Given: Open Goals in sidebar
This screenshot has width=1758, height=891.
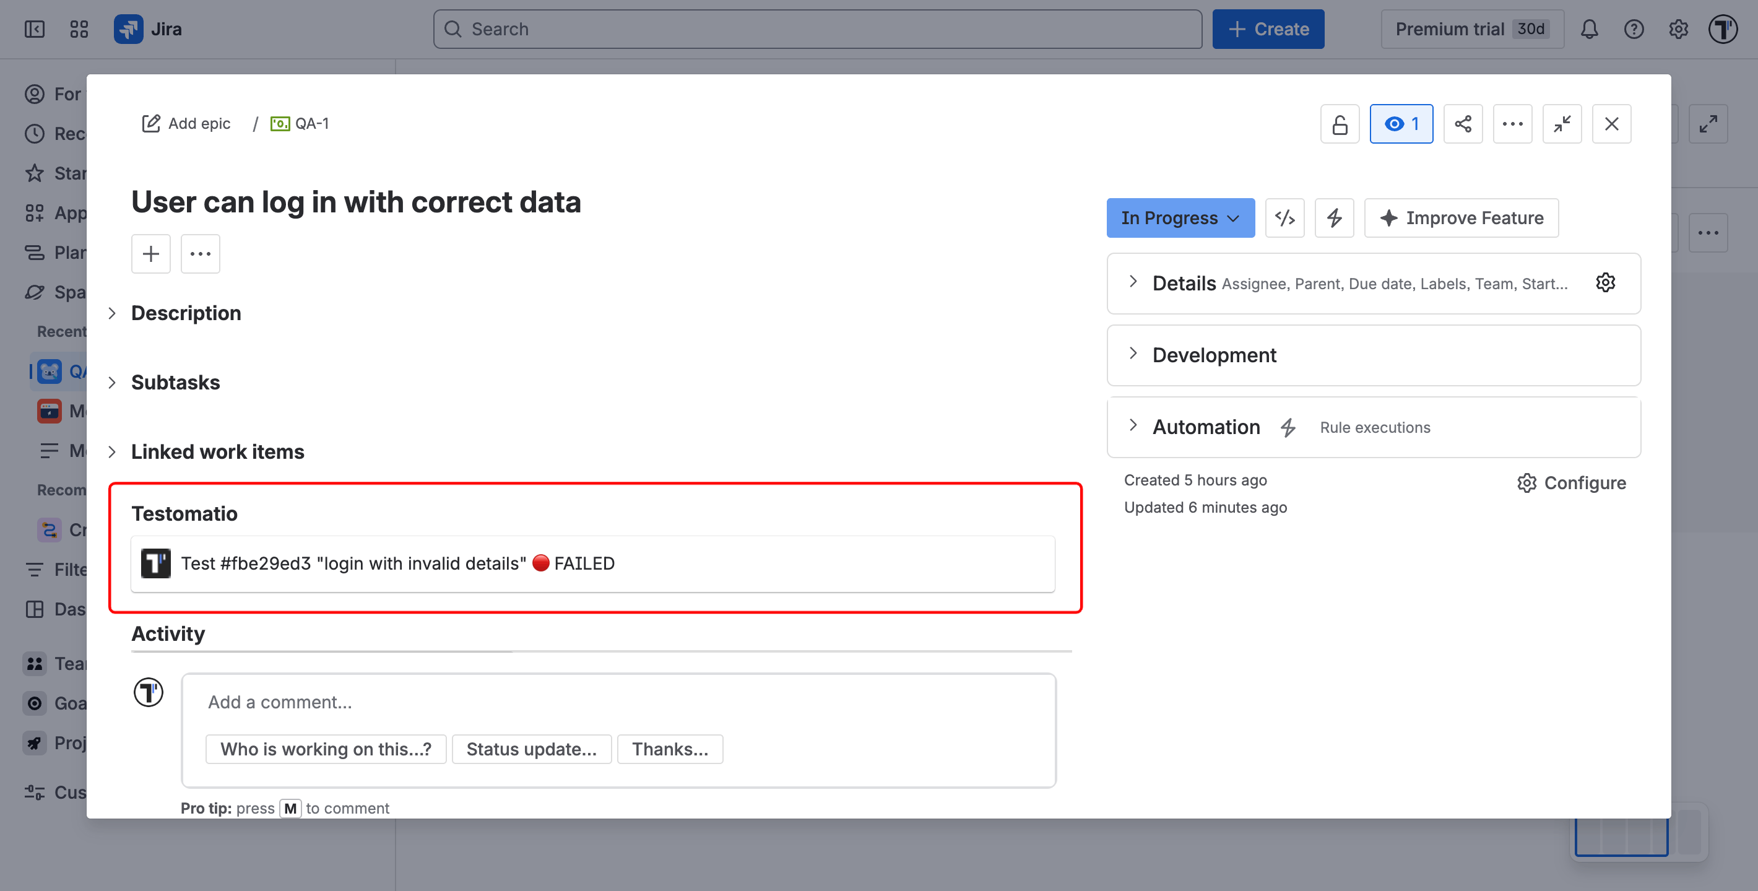Looking at the screenshot, I should [x=54, y=703].
